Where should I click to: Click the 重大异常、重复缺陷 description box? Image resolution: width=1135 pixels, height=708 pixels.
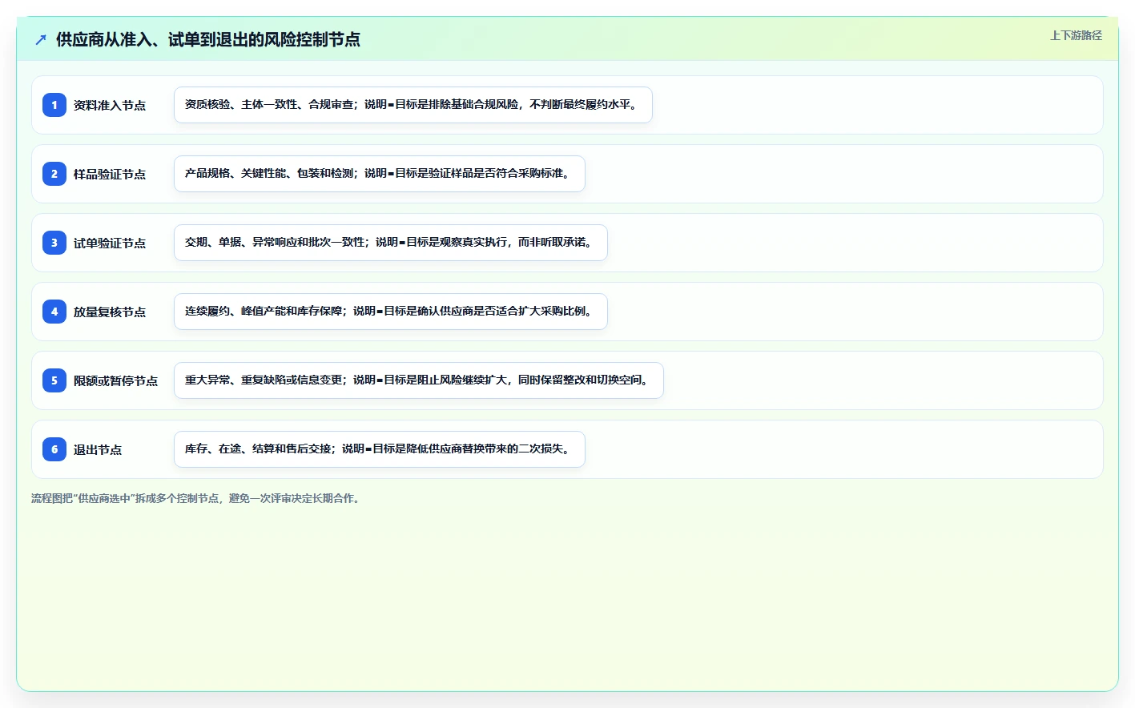coord(419,380)
